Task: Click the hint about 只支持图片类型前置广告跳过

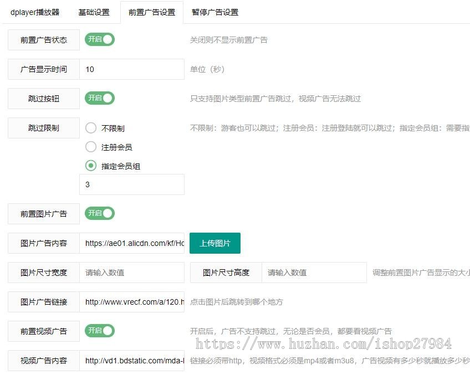Action: (275, 99)
